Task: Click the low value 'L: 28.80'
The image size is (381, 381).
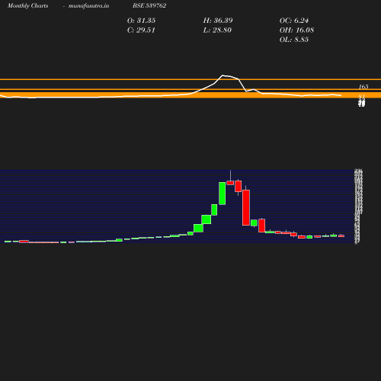Action: [x=217, y=30]
